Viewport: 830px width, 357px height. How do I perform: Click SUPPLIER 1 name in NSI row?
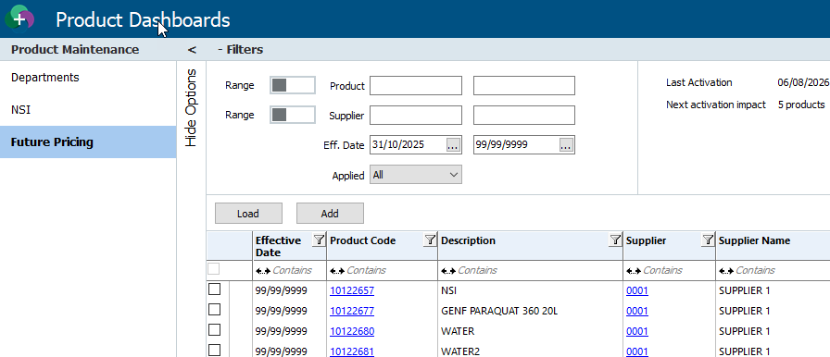[x=744, y=290]
